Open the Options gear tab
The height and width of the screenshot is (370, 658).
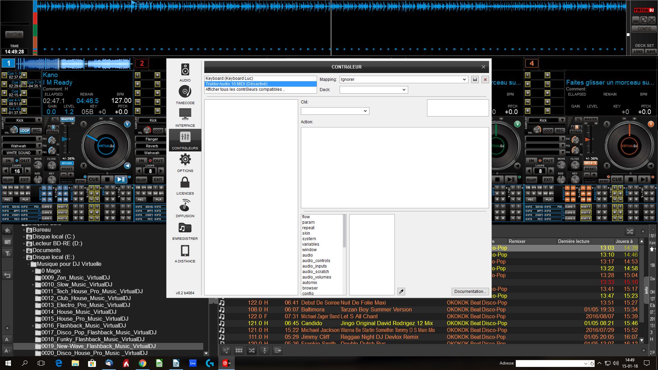(x=185, y=163)
